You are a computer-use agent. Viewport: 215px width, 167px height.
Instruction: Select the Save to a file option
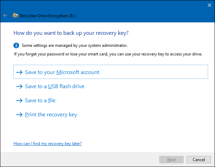pos(40,101)
